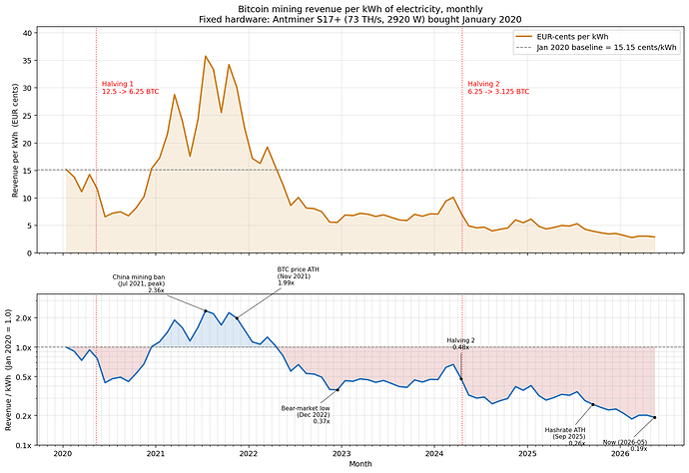Click the subtitle mentioning Antminer S17+ fixed hardware
Viewport: 689px width, 473px height.
(x=360, y=19)
